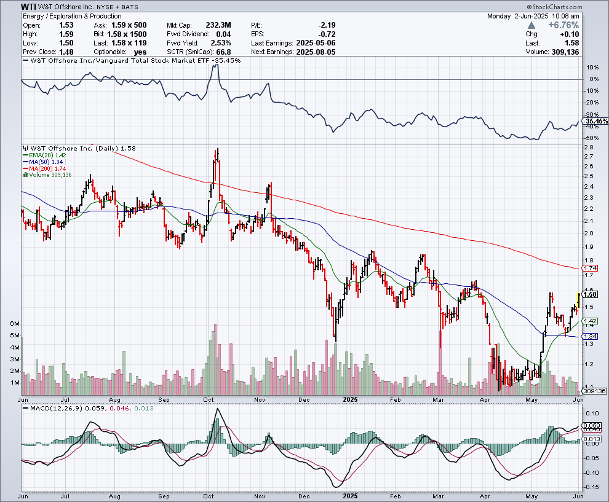
Task: Click the P/E value -2.19
Action: click(327, 25)
